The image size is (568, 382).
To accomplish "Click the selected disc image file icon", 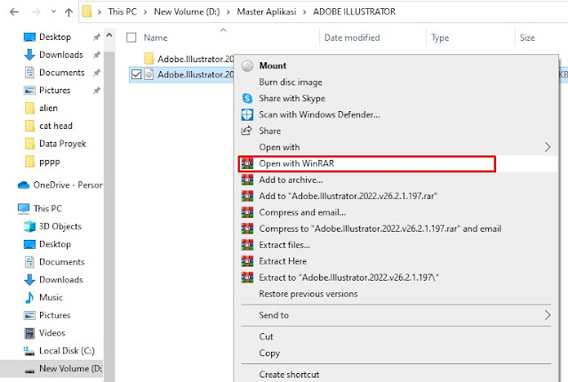I will [148, 75].
